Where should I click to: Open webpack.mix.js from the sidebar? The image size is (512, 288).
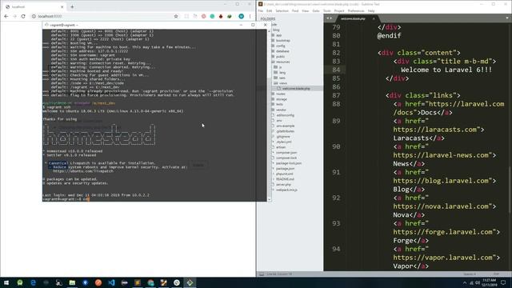coord(286,190)
